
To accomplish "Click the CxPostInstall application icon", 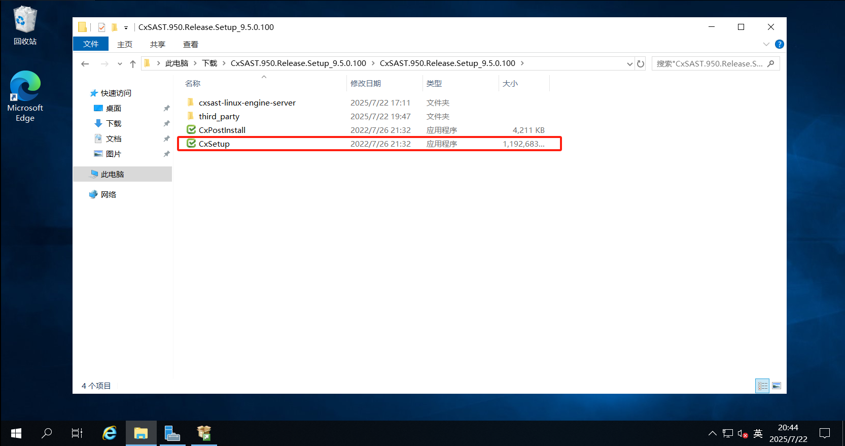I will pyautogui.click(x=191, y=130).
